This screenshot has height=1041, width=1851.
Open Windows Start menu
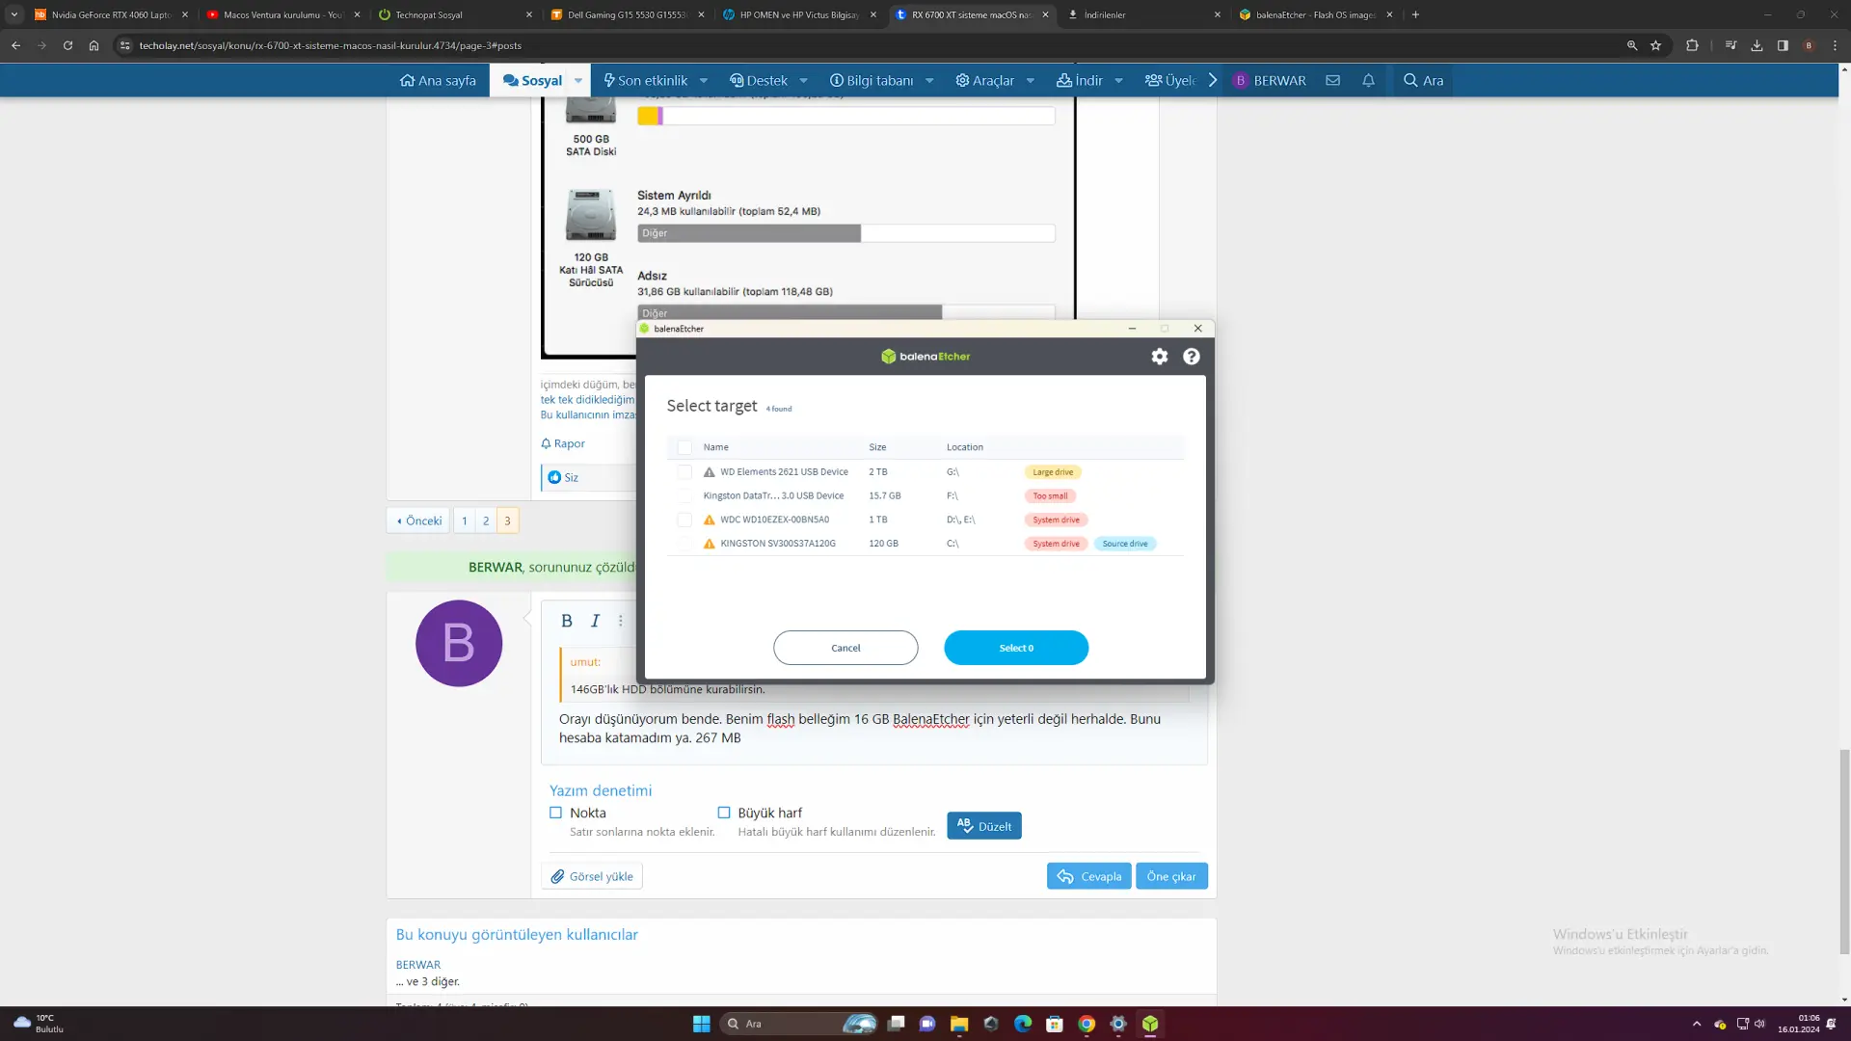(702, 1024)
